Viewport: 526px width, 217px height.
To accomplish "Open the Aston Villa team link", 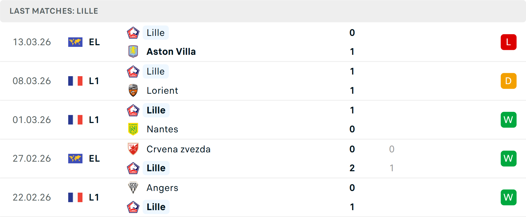I will [171, 52].
